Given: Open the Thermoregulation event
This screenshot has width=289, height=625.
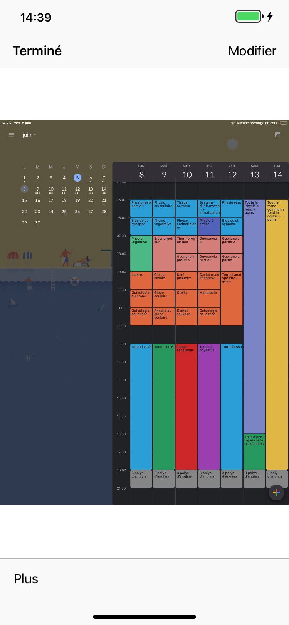Looking at the screenshot, I should [x=187, y=244].
